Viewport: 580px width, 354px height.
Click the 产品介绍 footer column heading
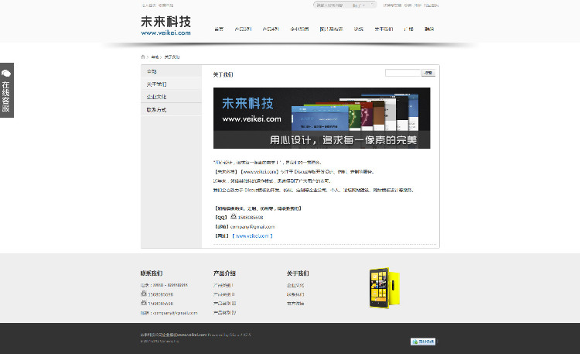(224, 273)
